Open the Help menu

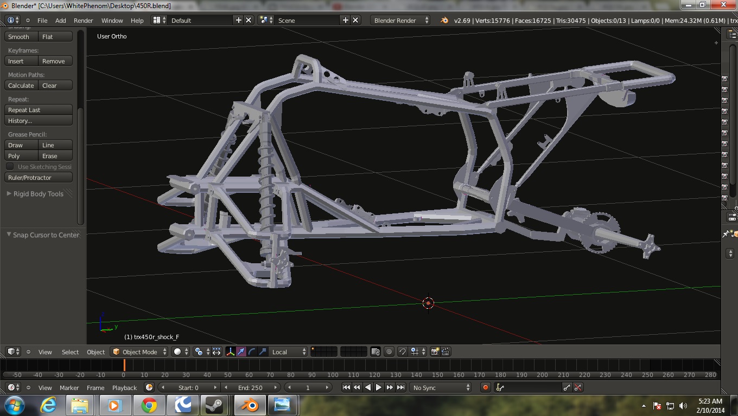(137, 21)
